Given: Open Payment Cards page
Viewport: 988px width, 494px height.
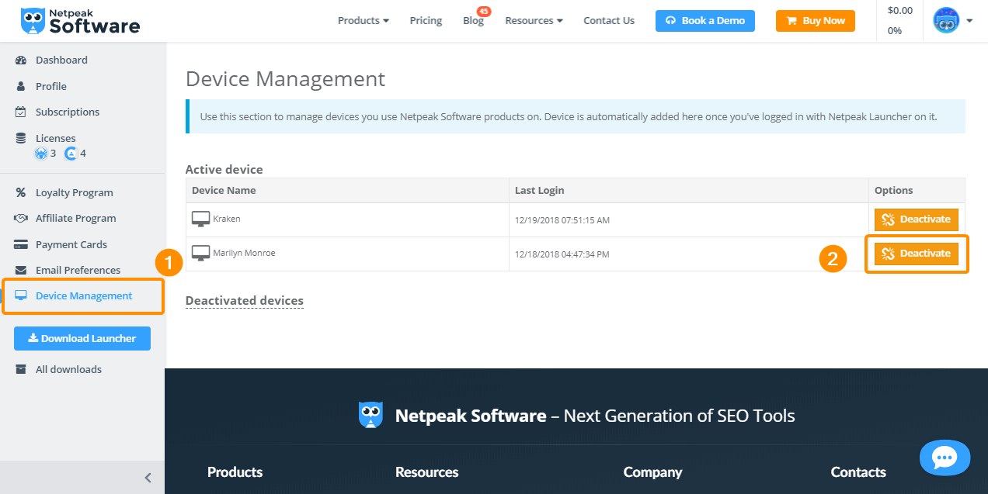Looking at the screenshot, I should [71, 245].
